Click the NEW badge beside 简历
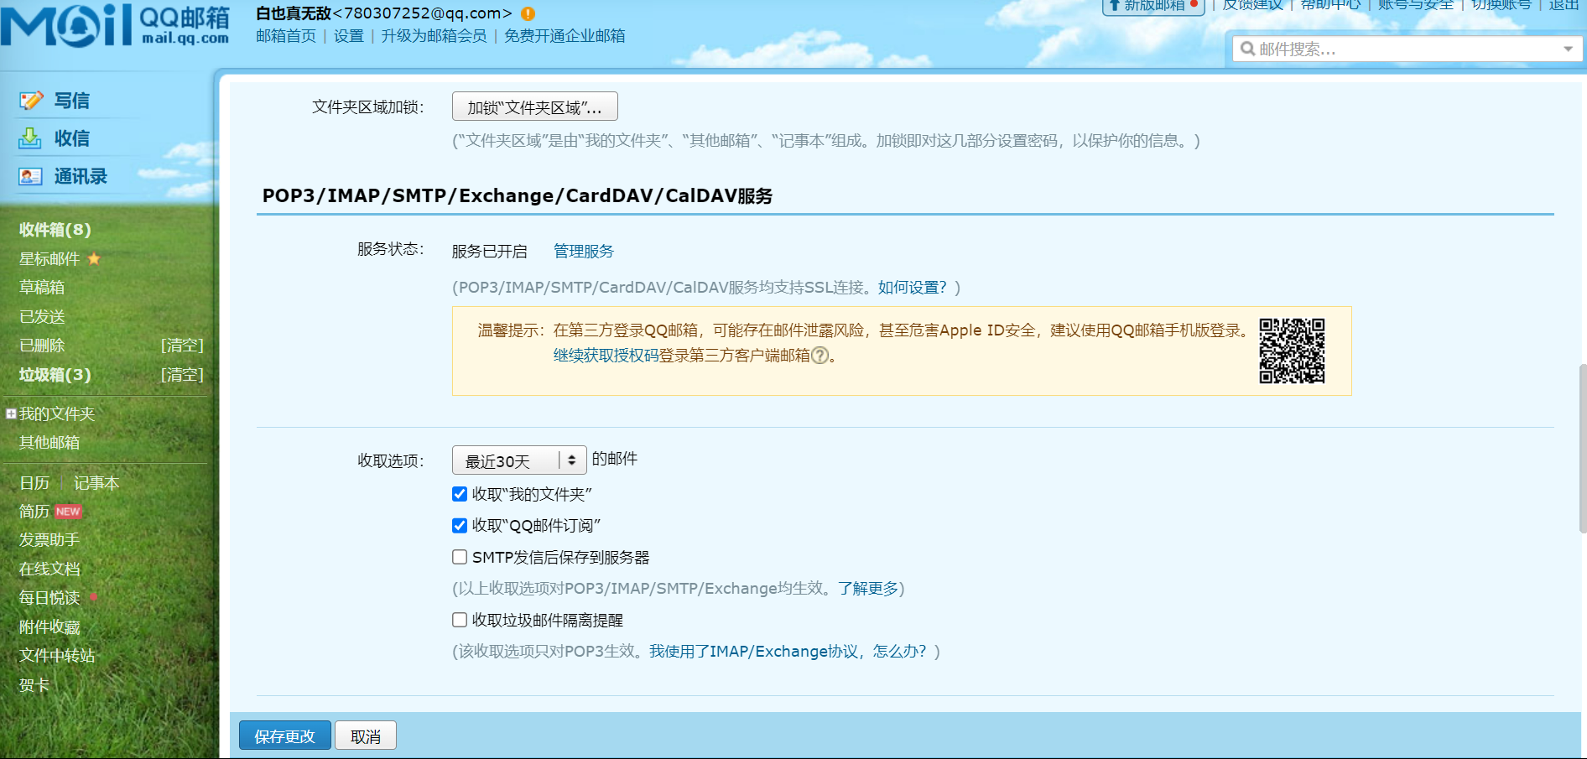Image resolution: width=1587 pixels, height=759 pixels. point(68,512)
